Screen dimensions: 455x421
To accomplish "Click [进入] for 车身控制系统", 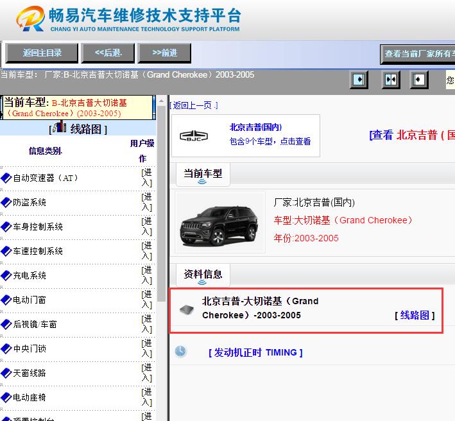I will pyautogui.click(x=146, y=227).
